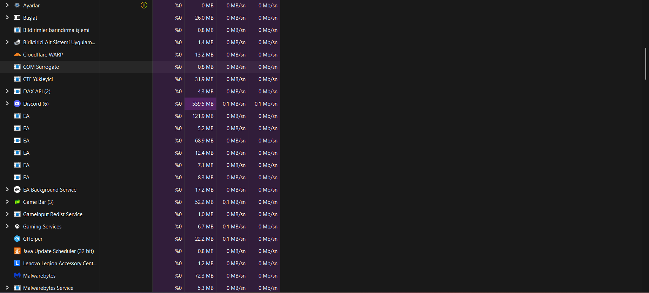
Task: Click the '26,0 MB' memory value for Başlat
Action: [204, 18]
